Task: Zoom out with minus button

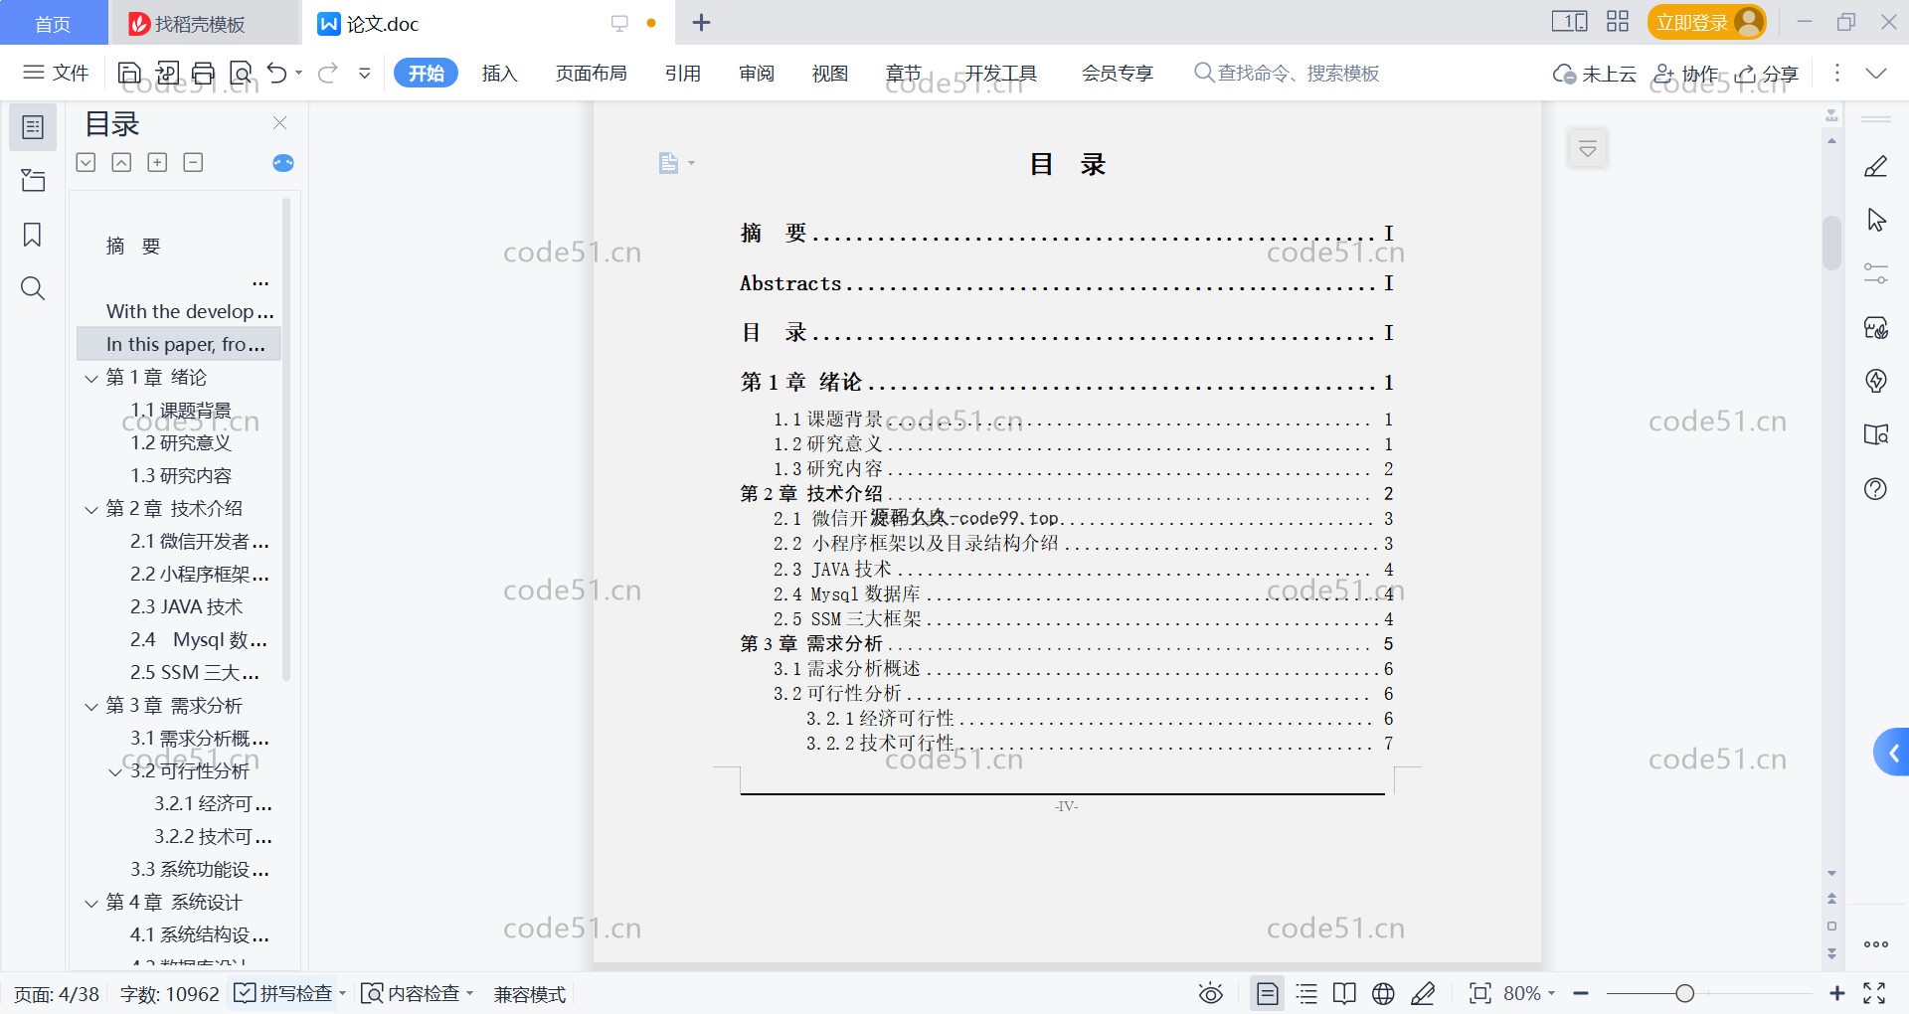Action: click(x=1581, y=993)
